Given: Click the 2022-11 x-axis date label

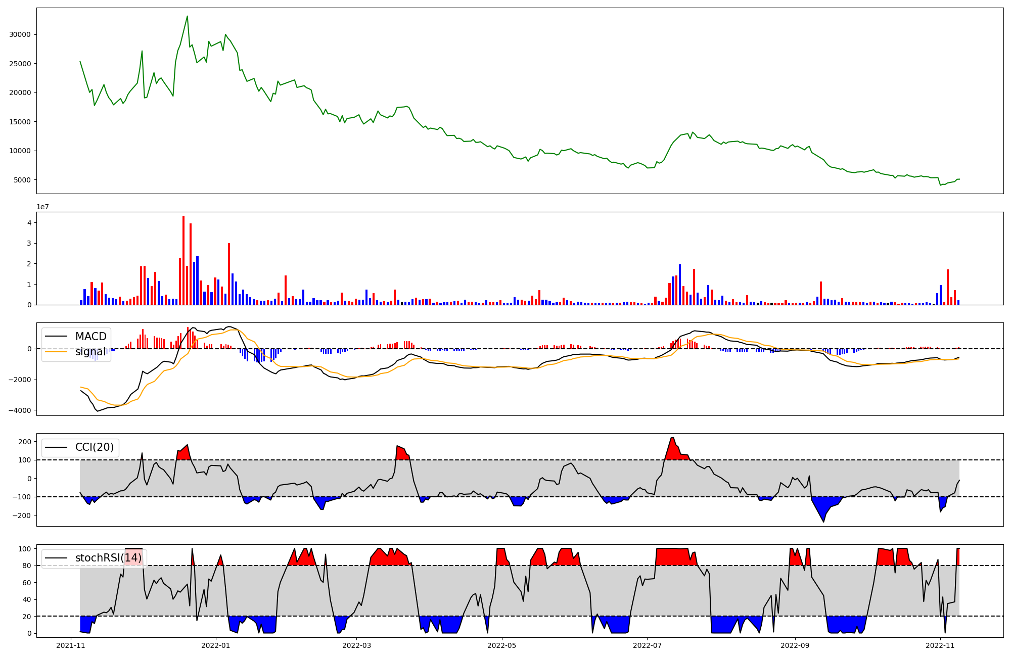Looking at the screenshot, I should click(940, 645).
